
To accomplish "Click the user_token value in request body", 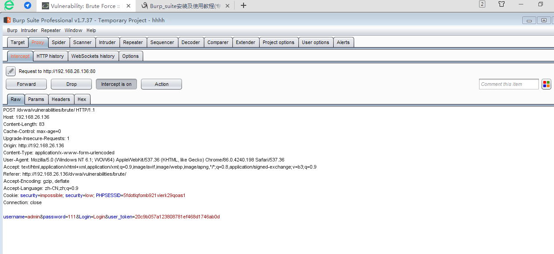I will pos(178,217).
